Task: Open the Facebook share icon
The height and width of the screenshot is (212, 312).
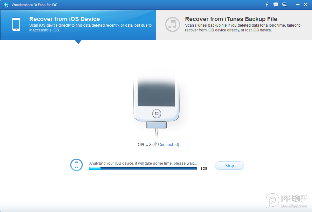Action: [x=267, y=4]
